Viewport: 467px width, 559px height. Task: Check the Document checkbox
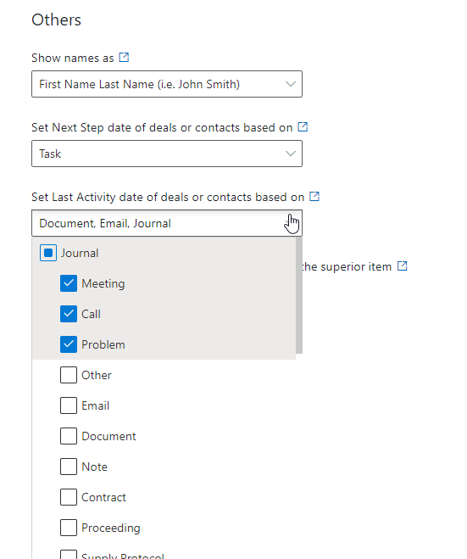pyautogui.click(x=69, y=436)
